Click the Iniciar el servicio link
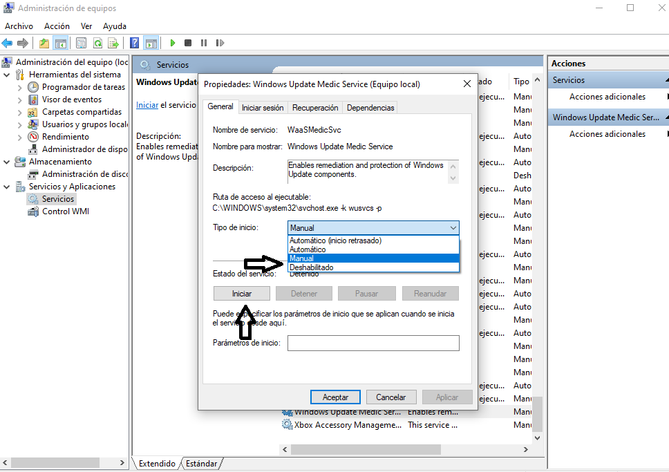 pyautogui.click(x=147, y=105)
